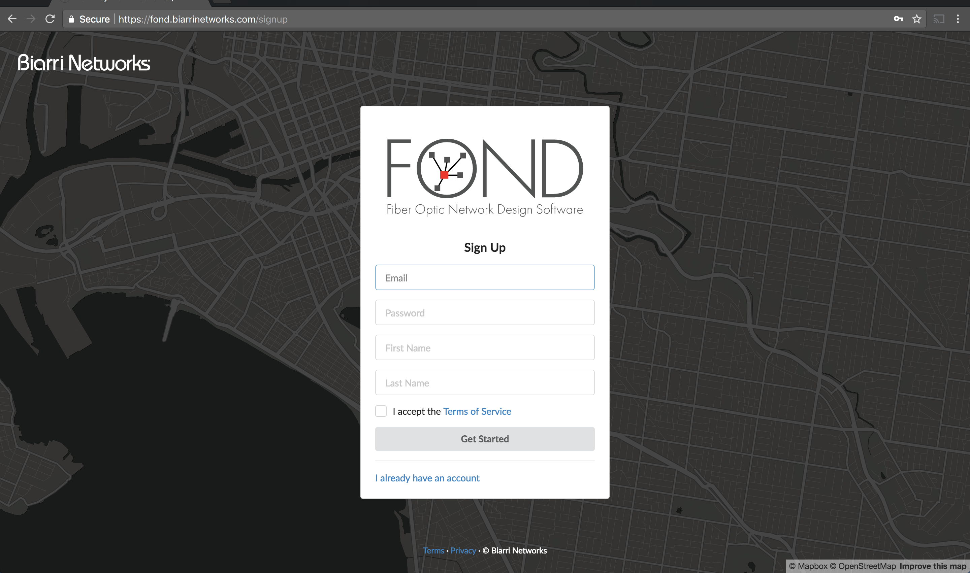Viewport: 970px width, 573px height.
Task: Click the Get Started button
Action: click(485, 439)
